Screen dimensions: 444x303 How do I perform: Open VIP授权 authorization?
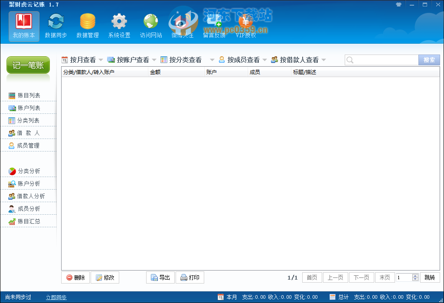tap(245, 25)
